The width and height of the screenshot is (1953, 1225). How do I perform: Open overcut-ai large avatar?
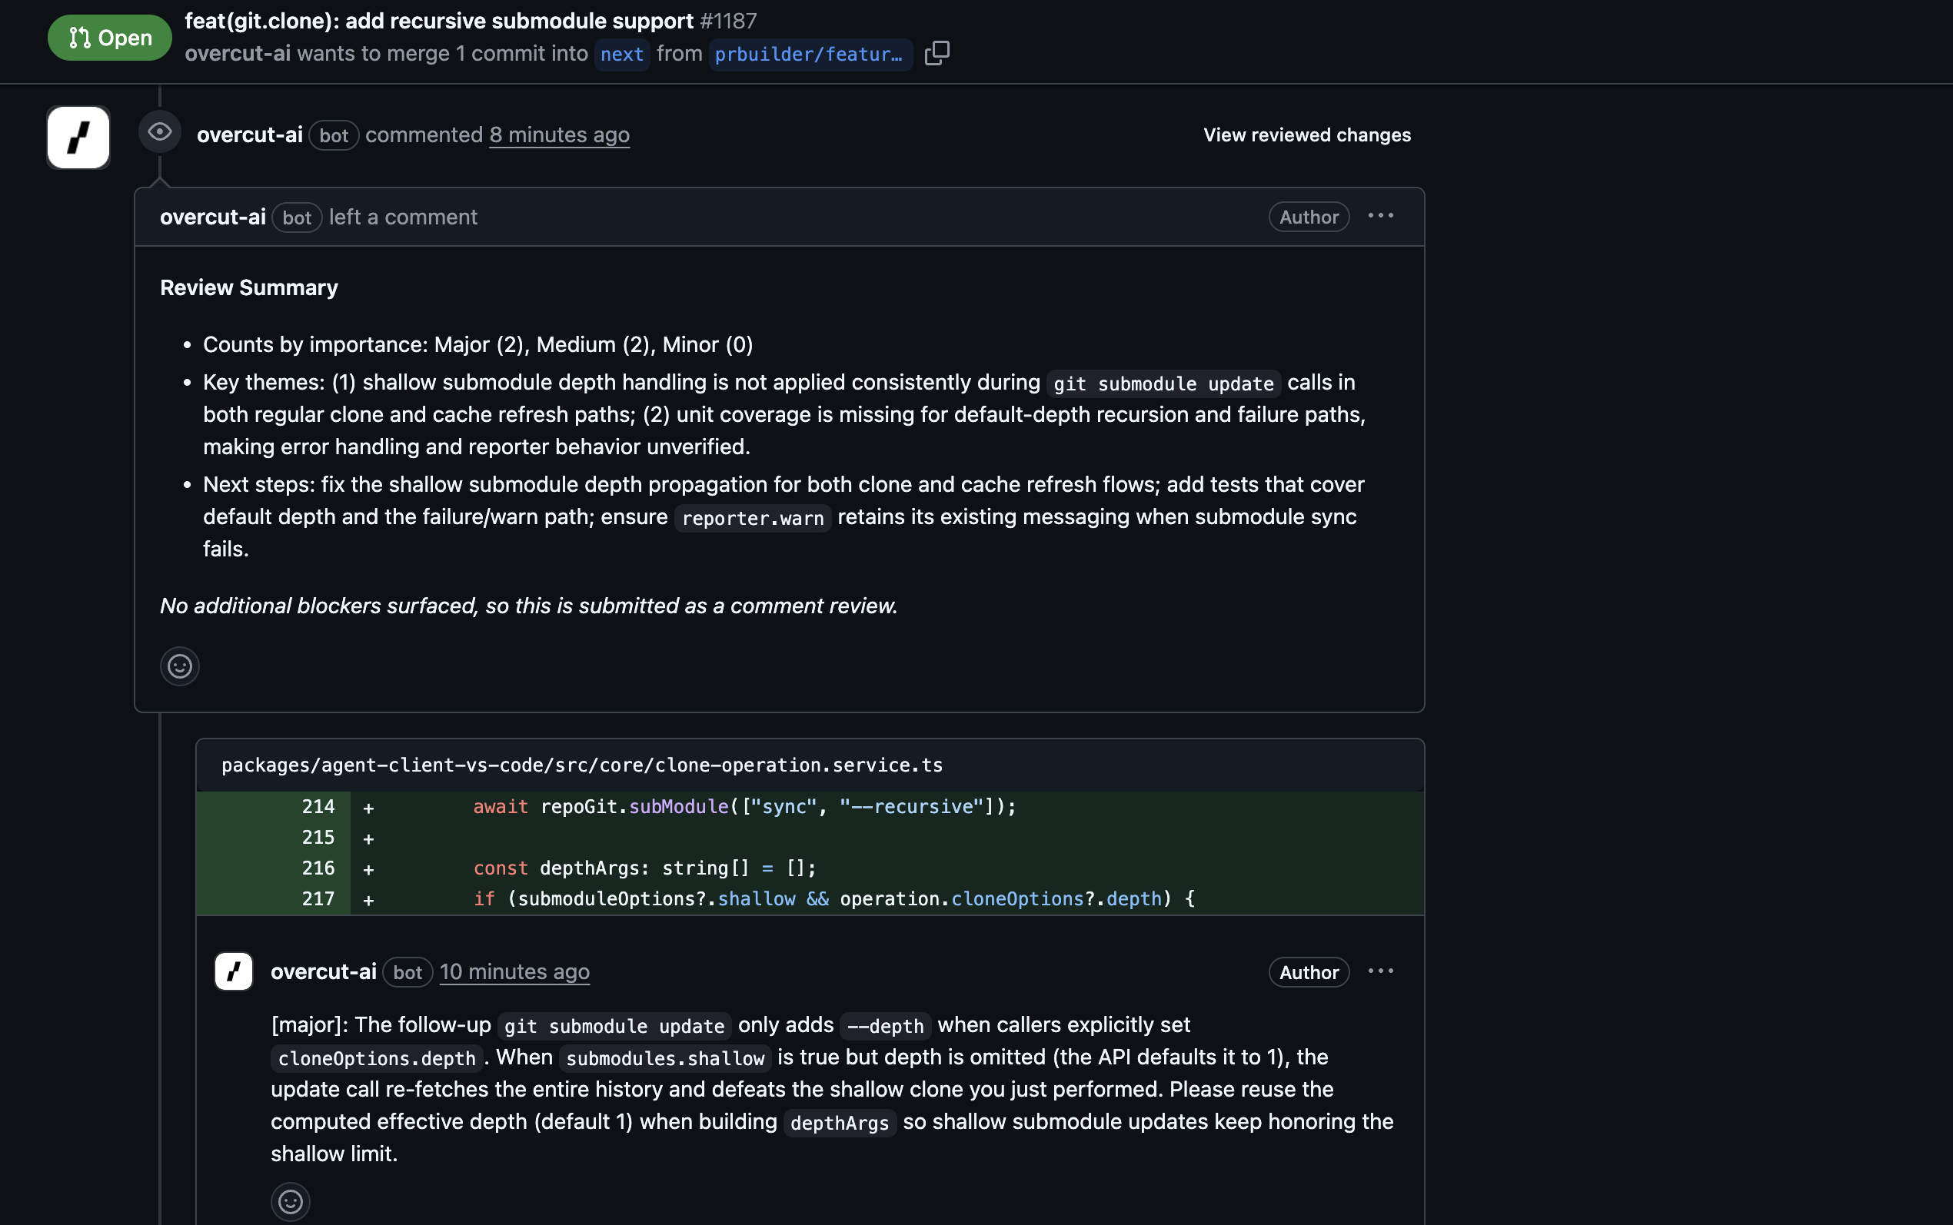(x=78, y=137)
